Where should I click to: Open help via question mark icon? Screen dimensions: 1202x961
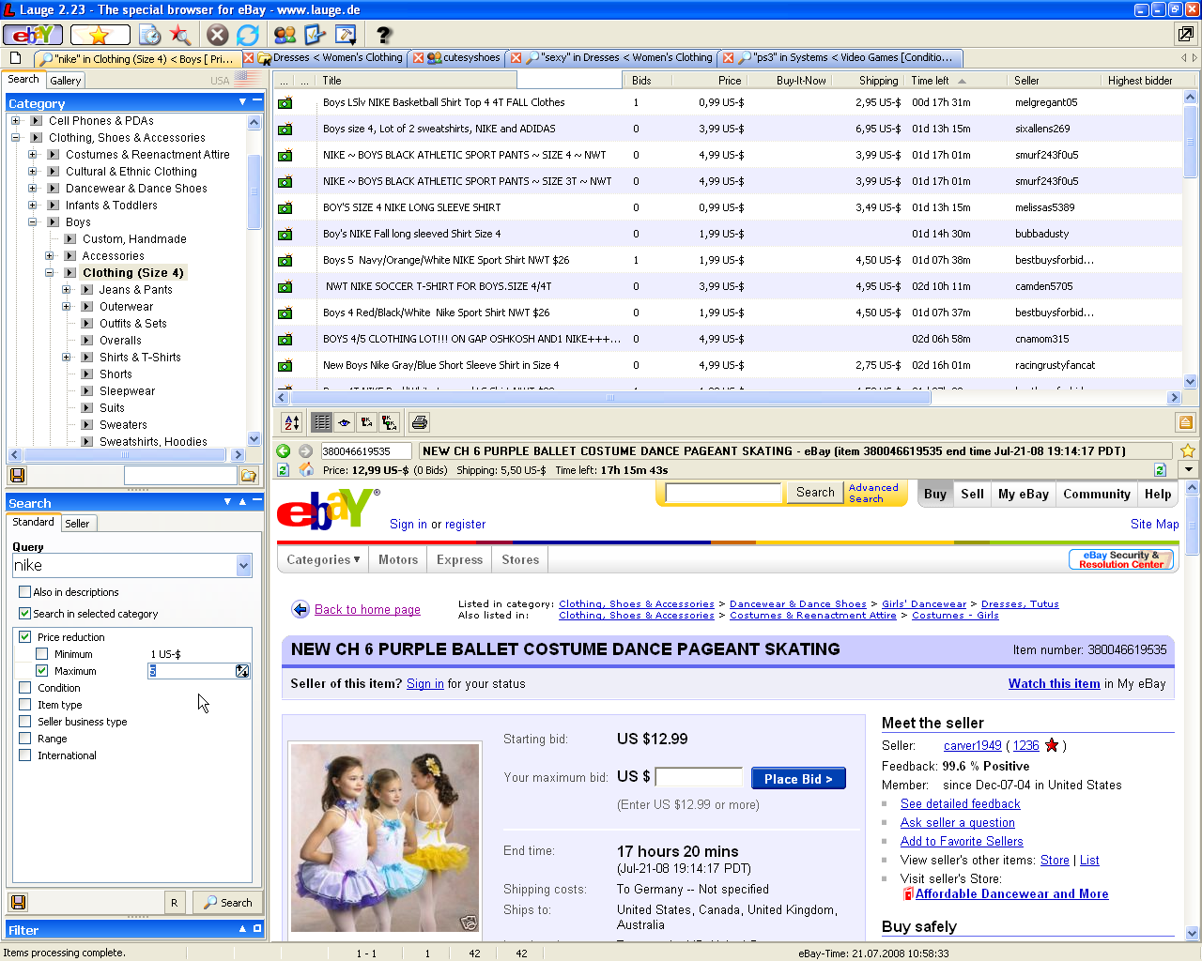tap(383, 36)
